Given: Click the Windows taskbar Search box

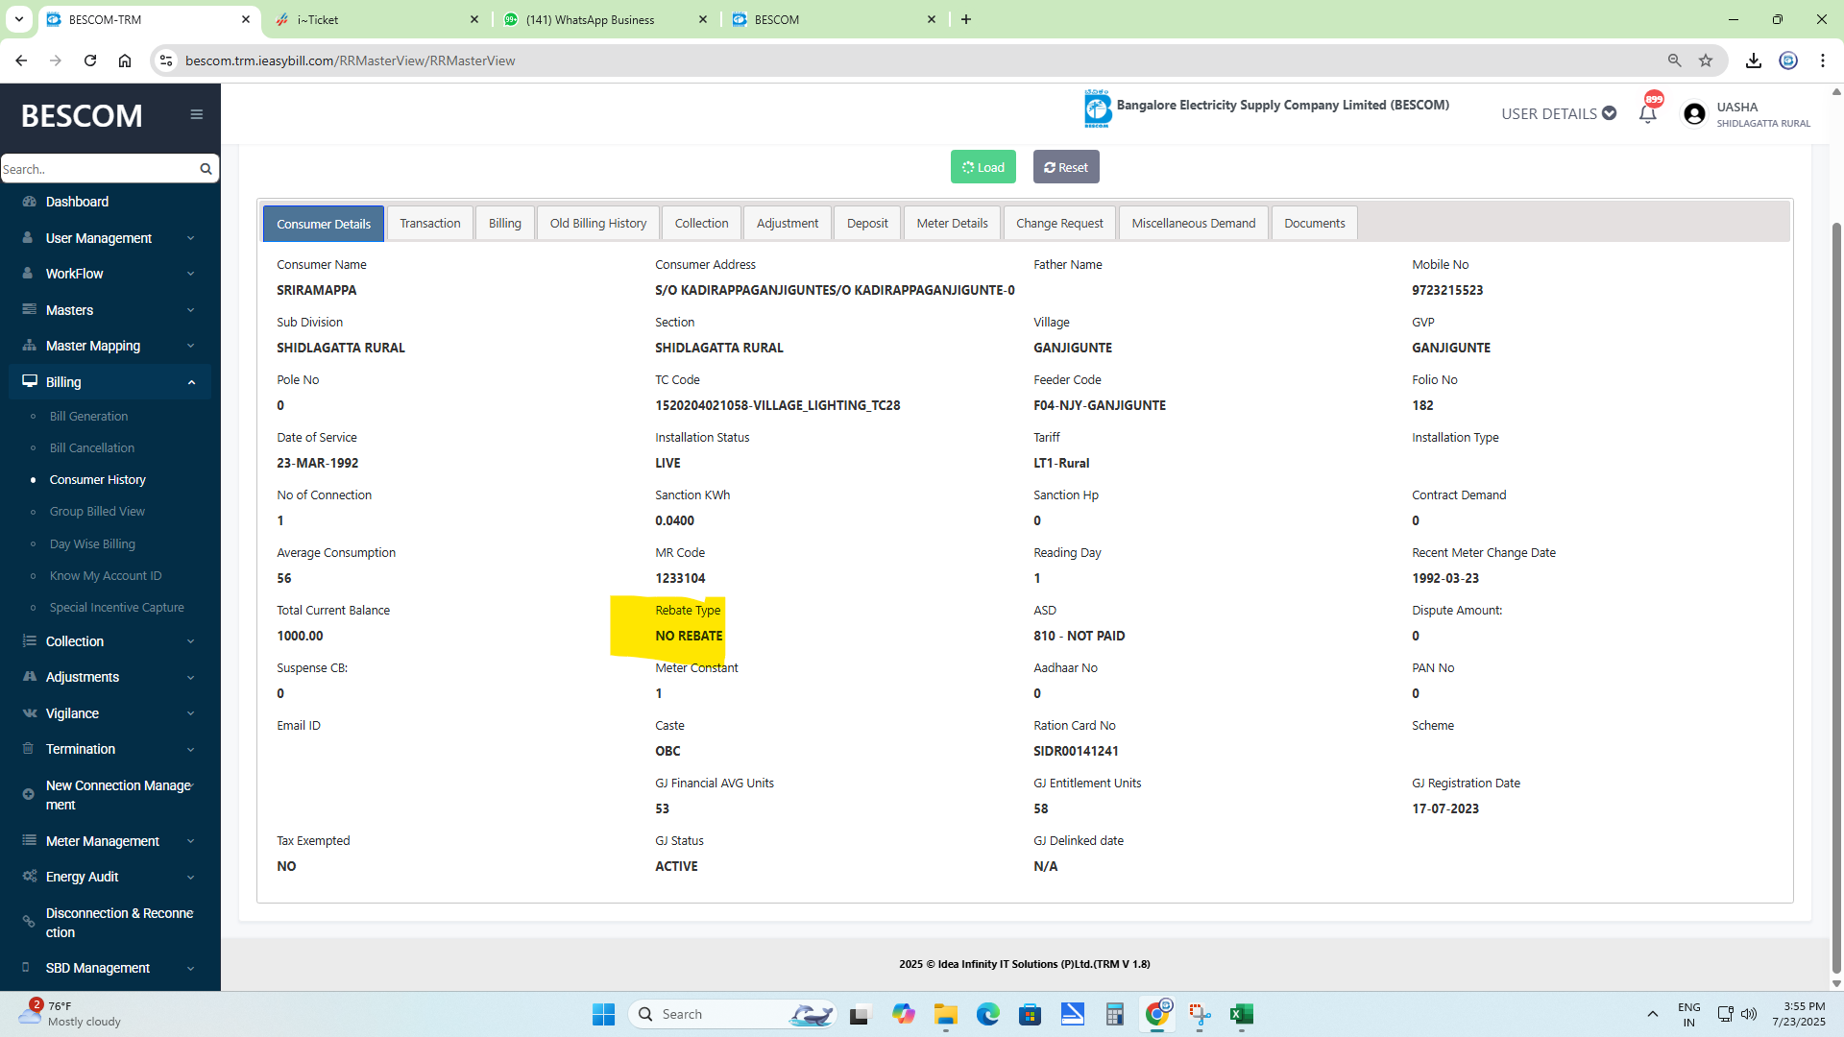Looking at the screenshot, I should [x=732, y=1014].
